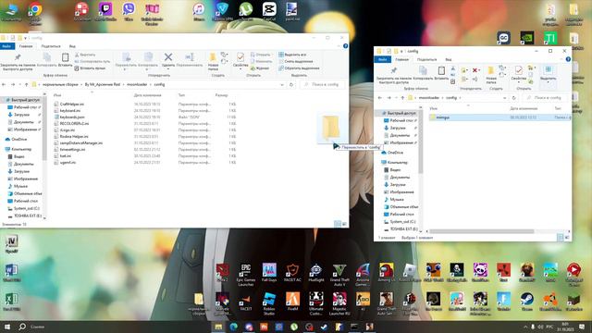Click Paste shortcut in left Explorer ribbon
Viewport: 592px width, 333px height.
tap(90, 68)
